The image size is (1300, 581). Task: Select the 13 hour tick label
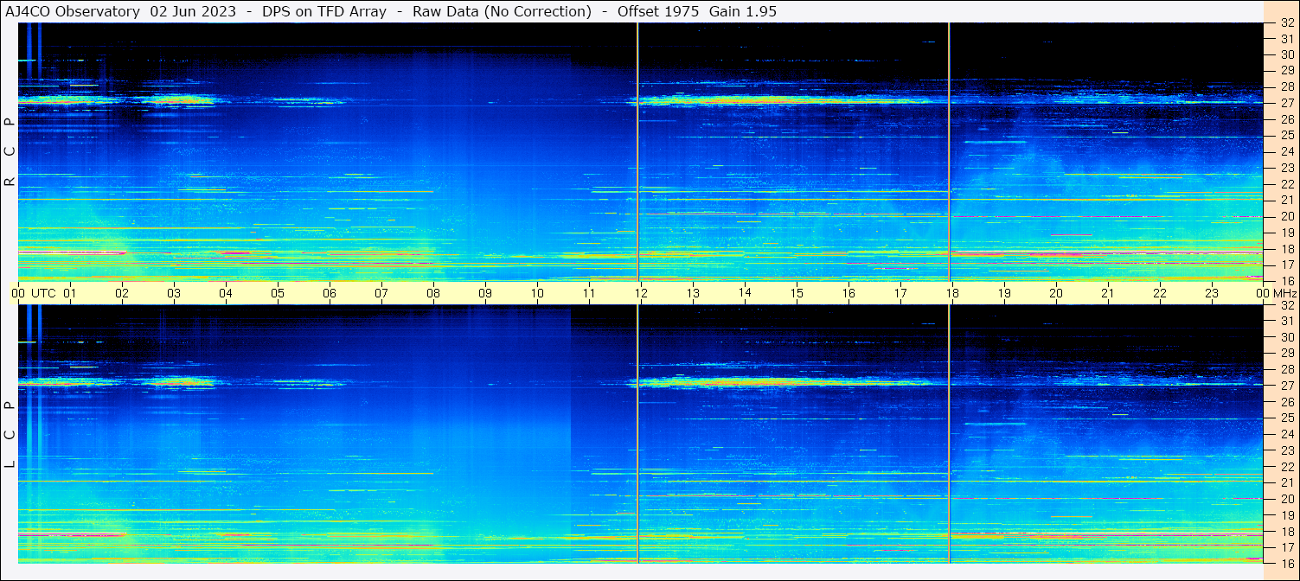pyautogui.click(x=693, y=293)
